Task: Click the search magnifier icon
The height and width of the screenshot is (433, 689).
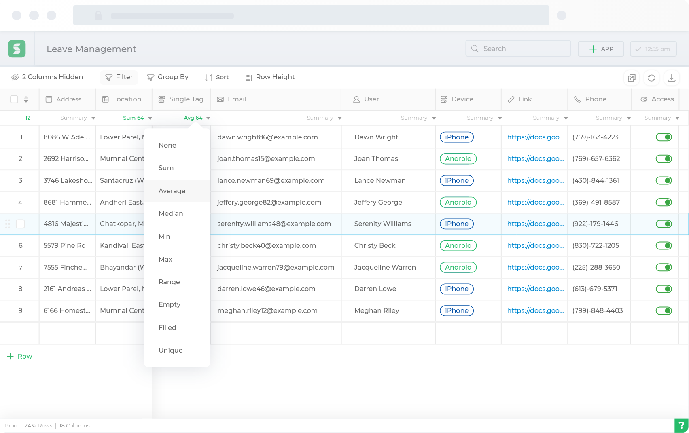Action: pos(475,49)
